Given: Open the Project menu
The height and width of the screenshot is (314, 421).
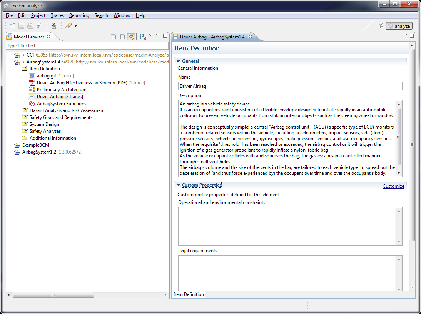Looking at the screenshot, I should [x=38, y=15].
